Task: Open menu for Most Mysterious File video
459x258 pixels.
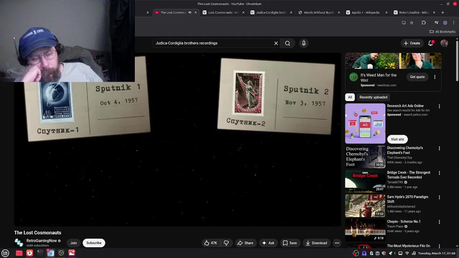Action: (439, 246)
